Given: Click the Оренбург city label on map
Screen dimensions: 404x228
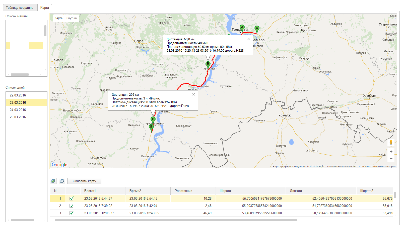Looking at the screenshot, I should click(x=369, y=96).
